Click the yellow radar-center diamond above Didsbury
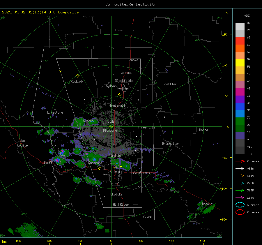The height and width of the screenshot is (245, 262). [111, 127]
